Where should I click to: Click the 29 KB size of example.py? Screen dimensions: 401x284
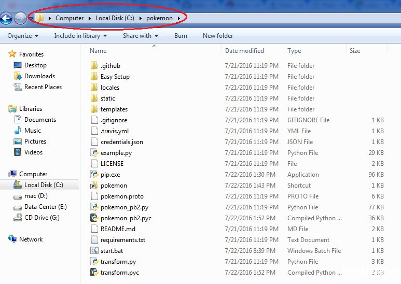[x=376, y=153]
